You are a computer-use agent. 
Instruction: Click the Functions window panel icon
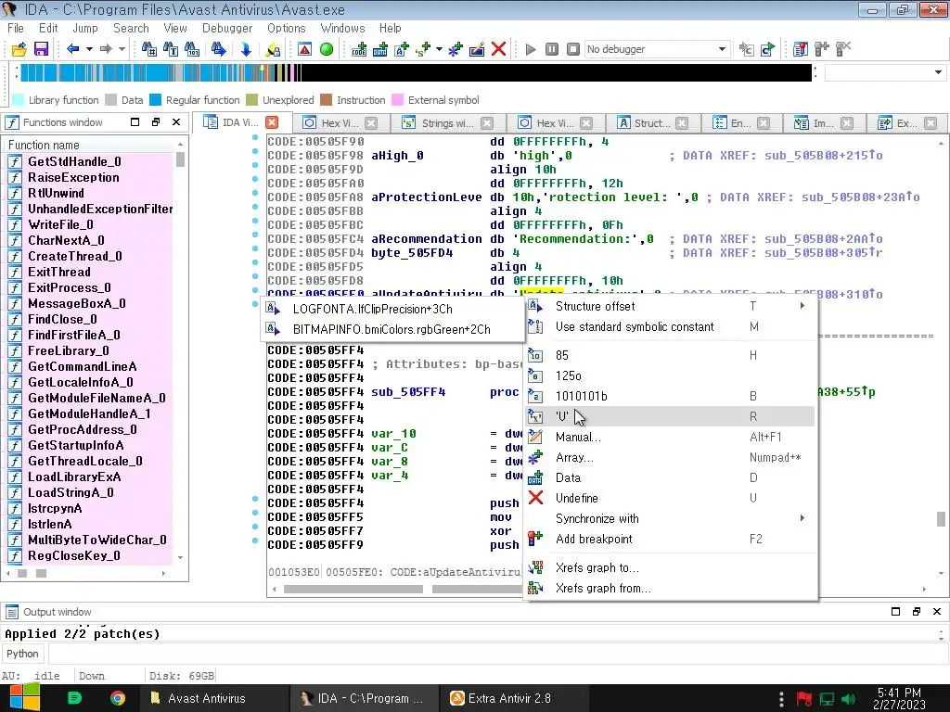pos(13,122)
